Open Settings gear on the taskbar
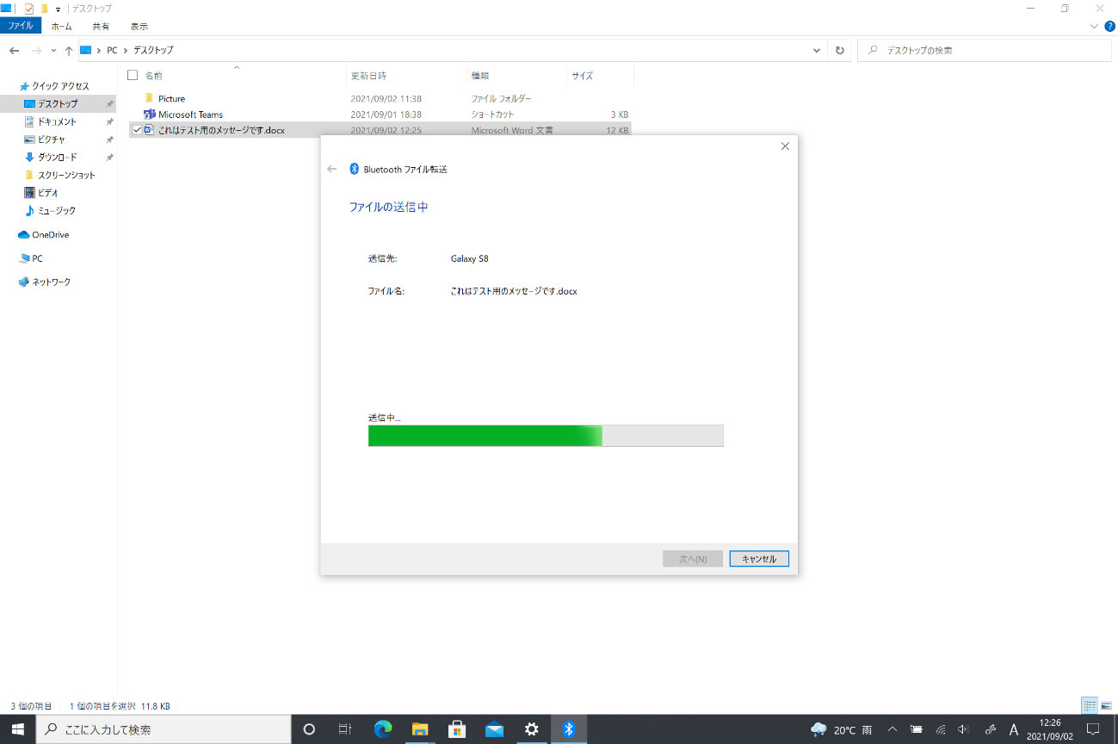 (532, 729)
